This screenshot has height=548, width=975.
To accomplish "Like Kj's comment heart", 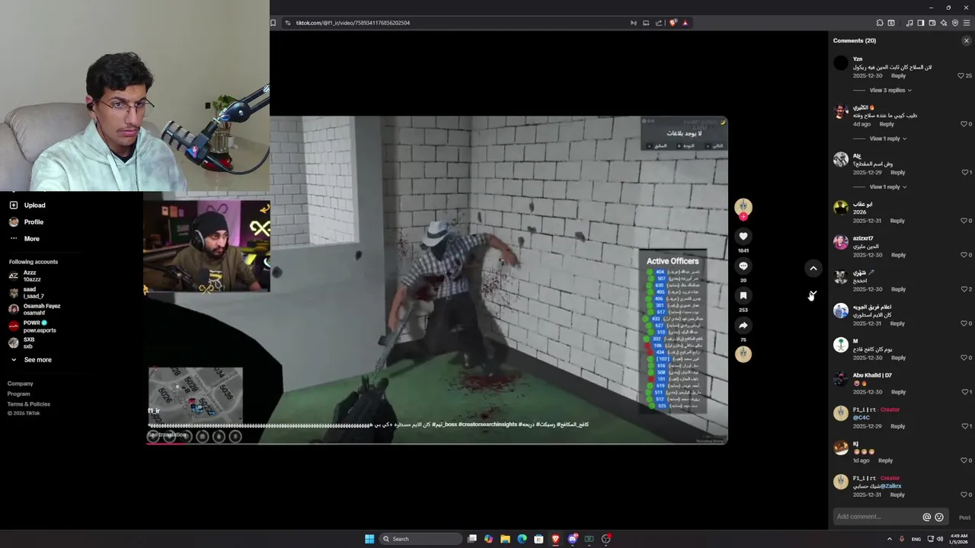I will (964, 460).
